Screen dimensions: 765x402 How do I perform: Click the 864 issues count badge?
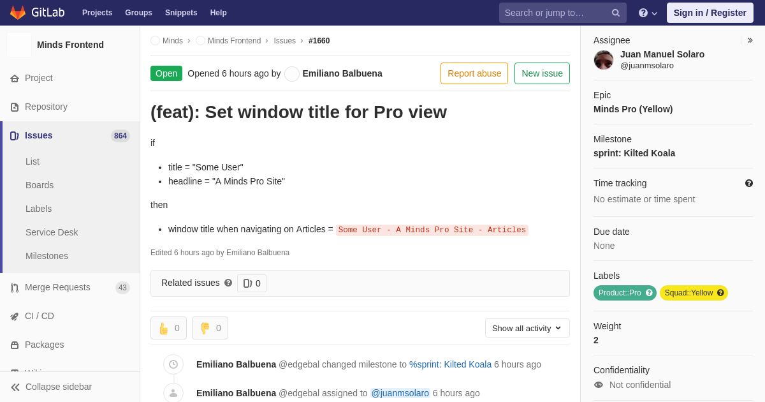point(120,136)
